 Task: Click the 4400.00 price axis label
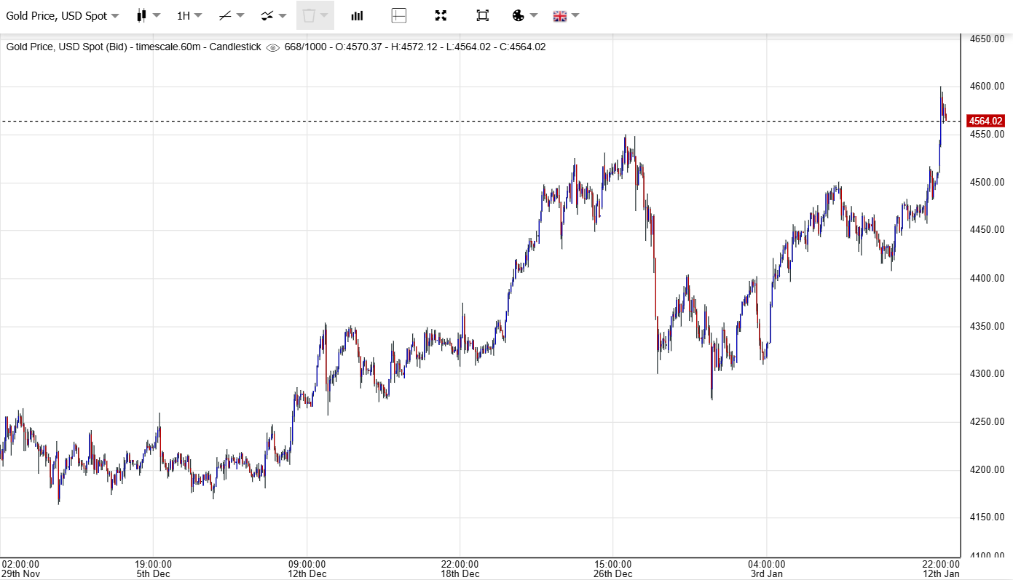pos(987,278)
